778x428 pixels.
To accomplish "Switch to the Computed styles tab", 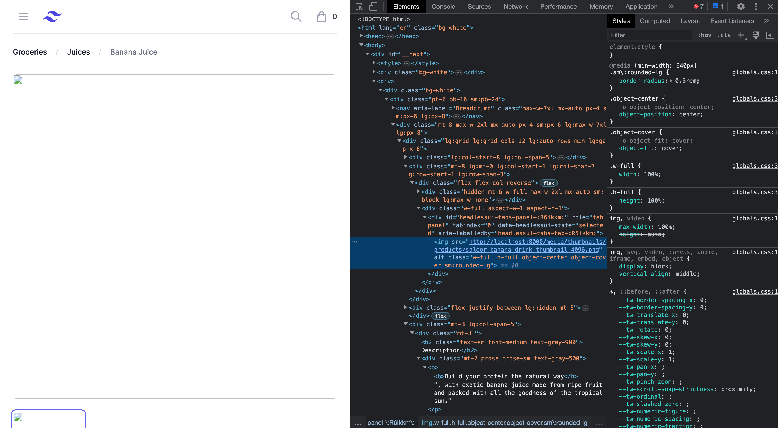I will 655,21.
